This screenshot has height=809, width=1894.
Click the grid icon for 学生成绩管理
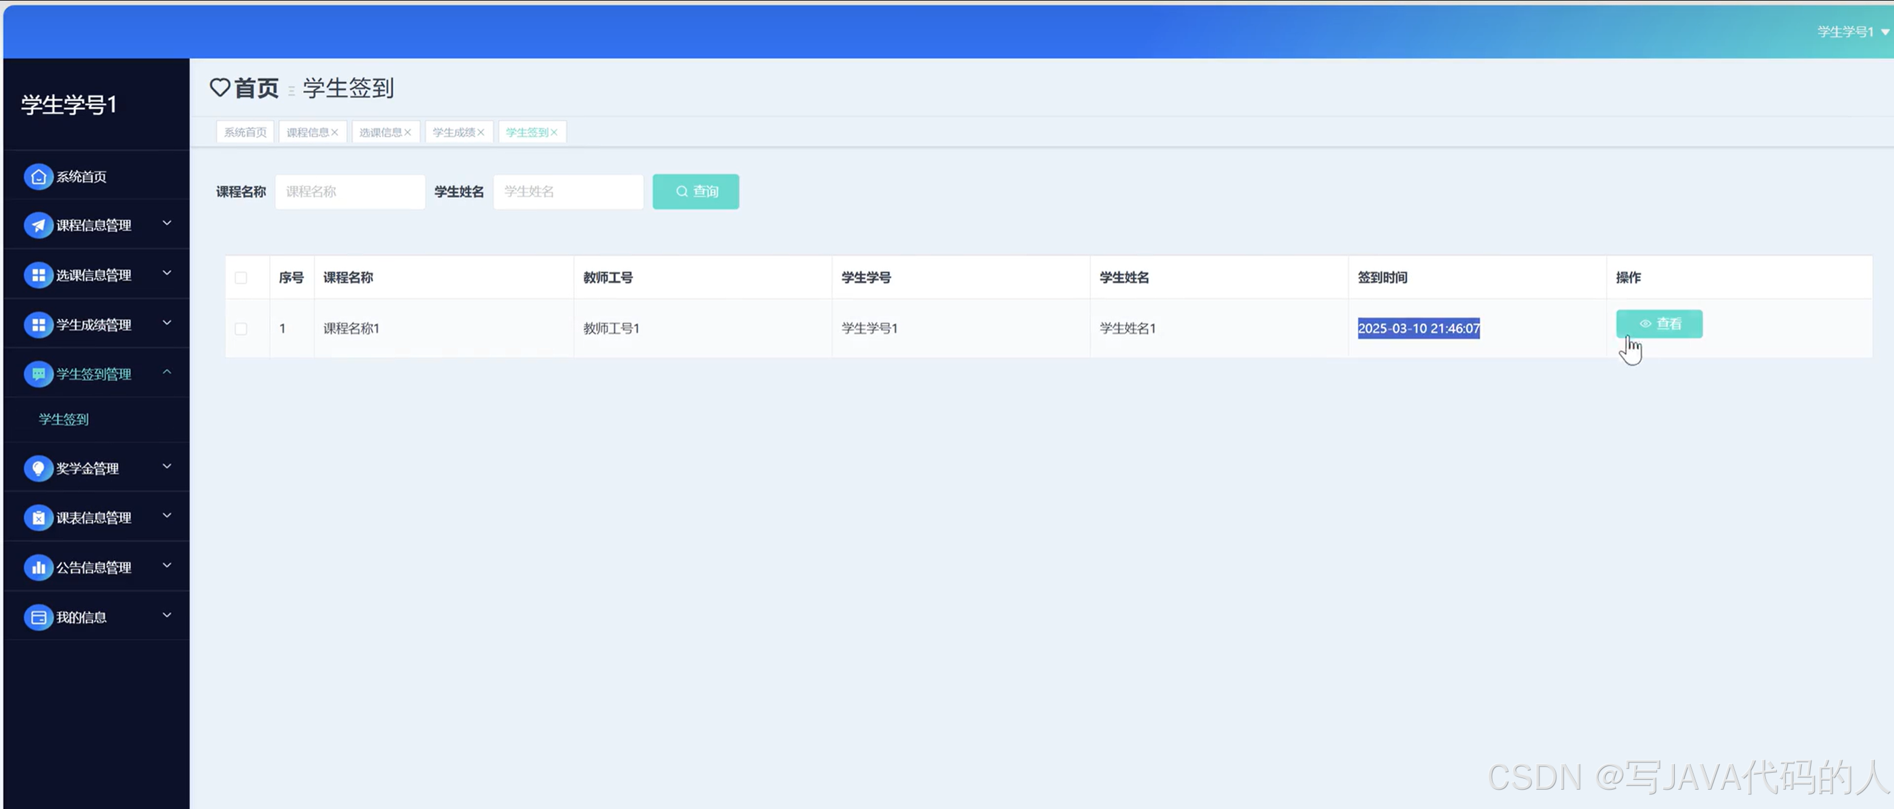[38, 324]
